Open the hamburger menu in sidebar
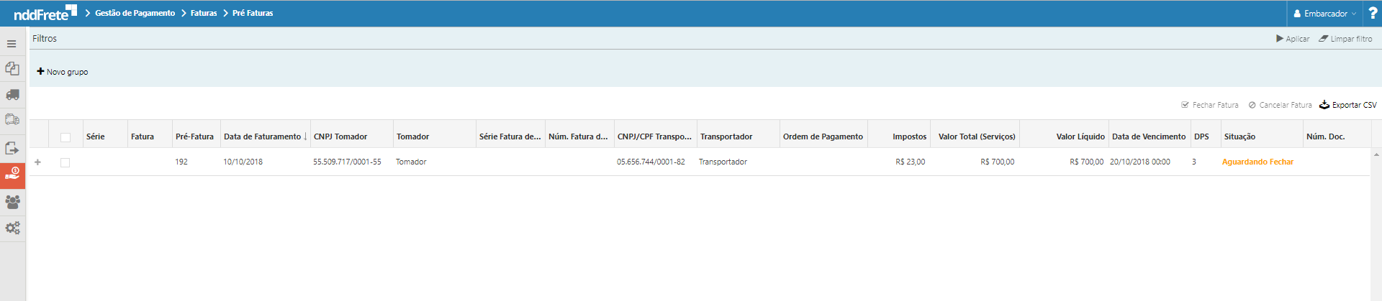This screenshot has height=301, width=1382. click(12, 44)
